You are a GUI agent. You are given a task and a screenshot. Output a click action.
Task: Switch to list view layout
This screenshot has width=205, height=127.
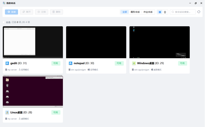[x=165, y=12]
